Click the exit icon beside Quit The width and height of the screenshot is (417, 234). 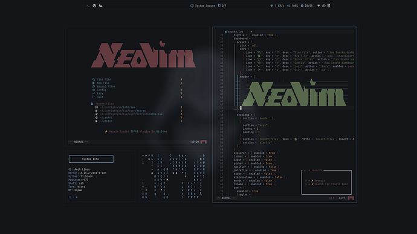[x=94, y=96]
